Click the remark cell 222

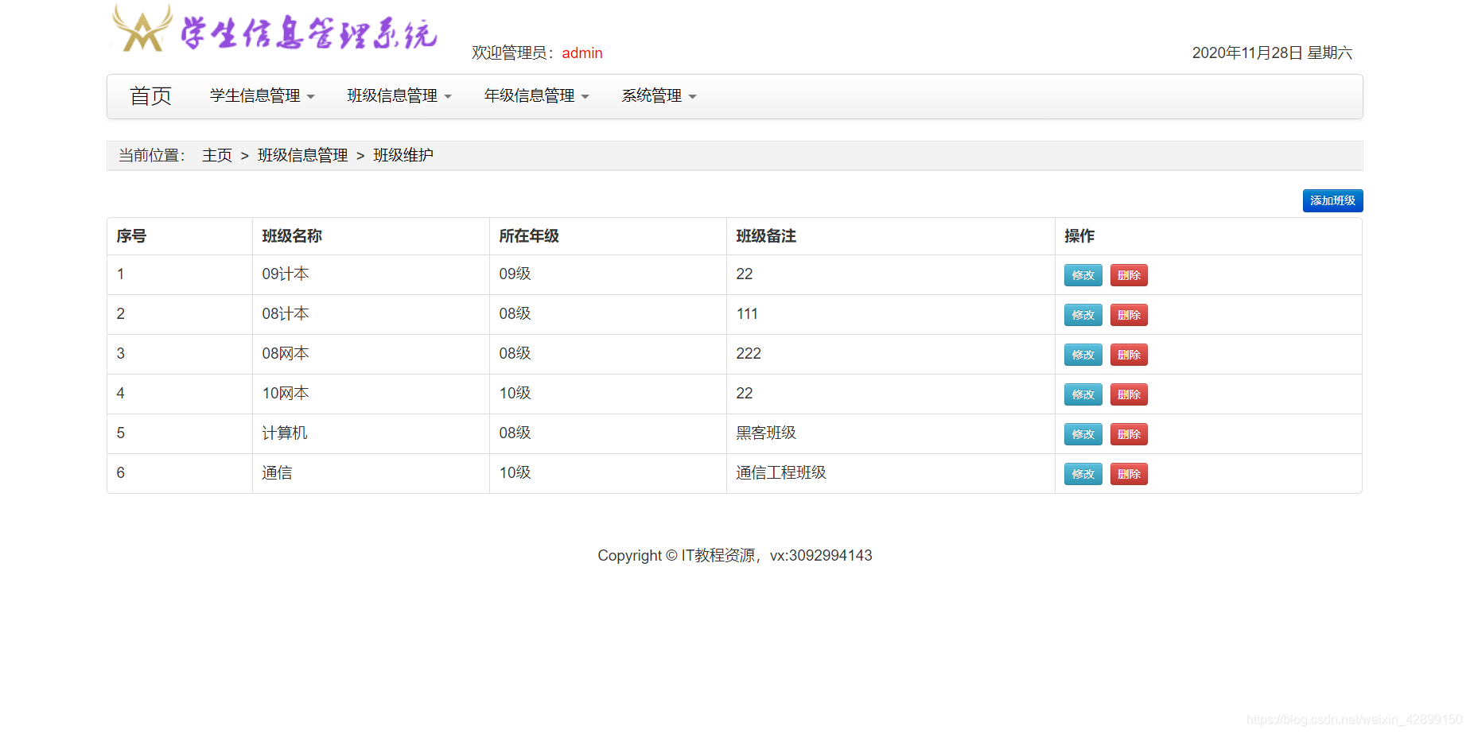point(891,354)
